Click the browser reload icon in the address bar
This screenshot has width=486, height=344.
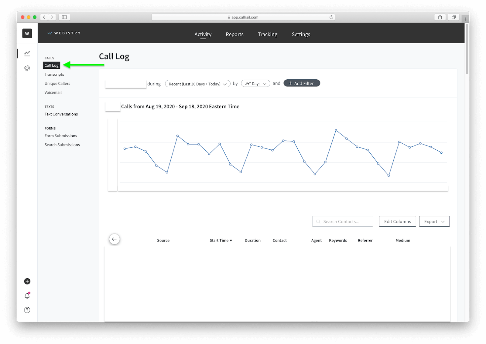pos(331,17)
